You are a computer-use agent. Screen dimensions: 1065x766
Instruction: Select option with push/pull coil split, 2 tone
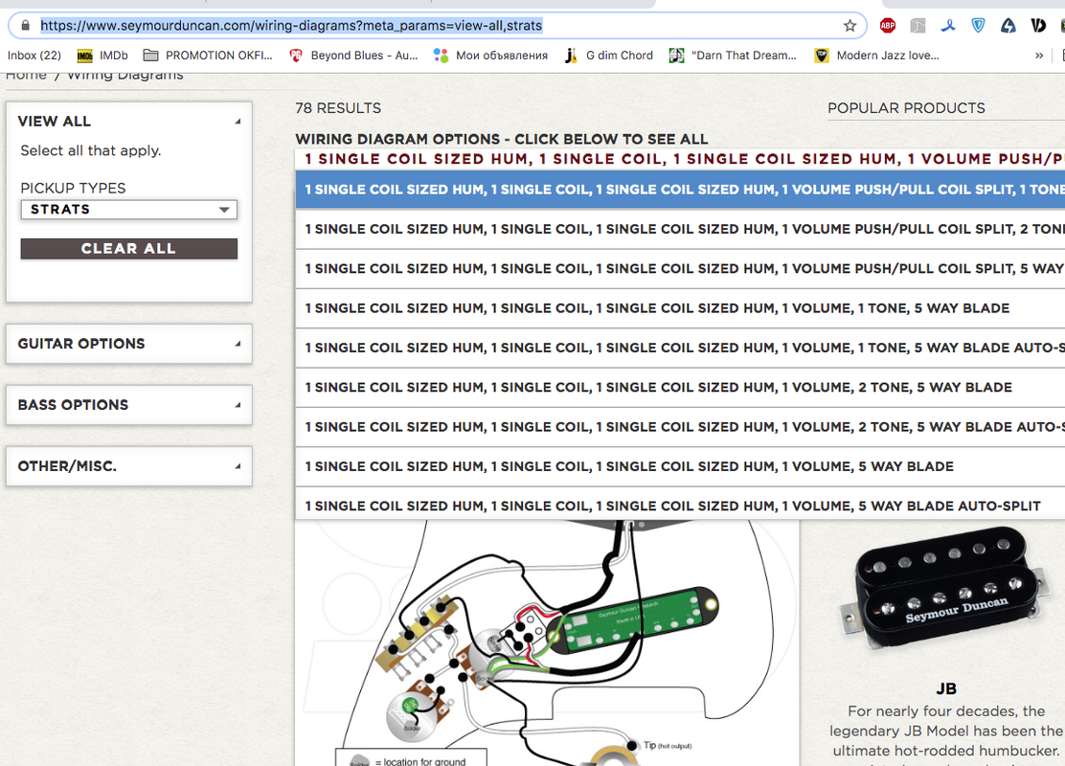point(680,229)
